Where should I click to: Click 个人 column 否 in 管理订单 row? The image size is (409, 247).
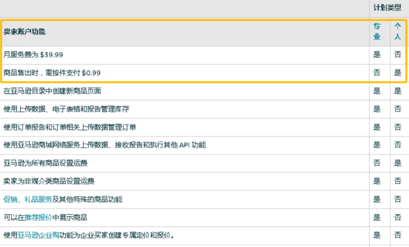(398, 127)
